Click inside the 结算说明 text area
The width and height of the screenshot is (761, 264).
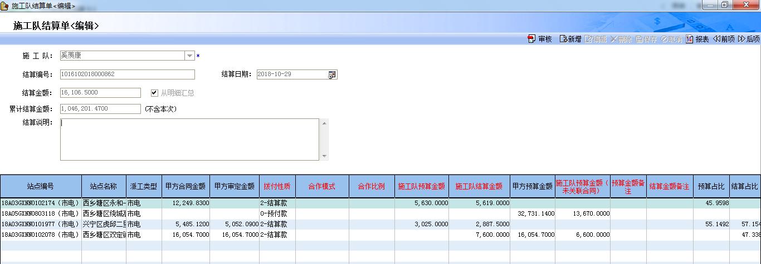pos(189,139)
